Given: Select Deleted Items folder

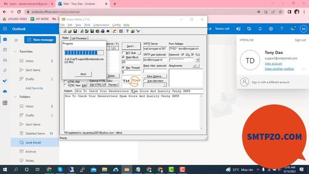Looking at the screenshot, I should [35, 133].
